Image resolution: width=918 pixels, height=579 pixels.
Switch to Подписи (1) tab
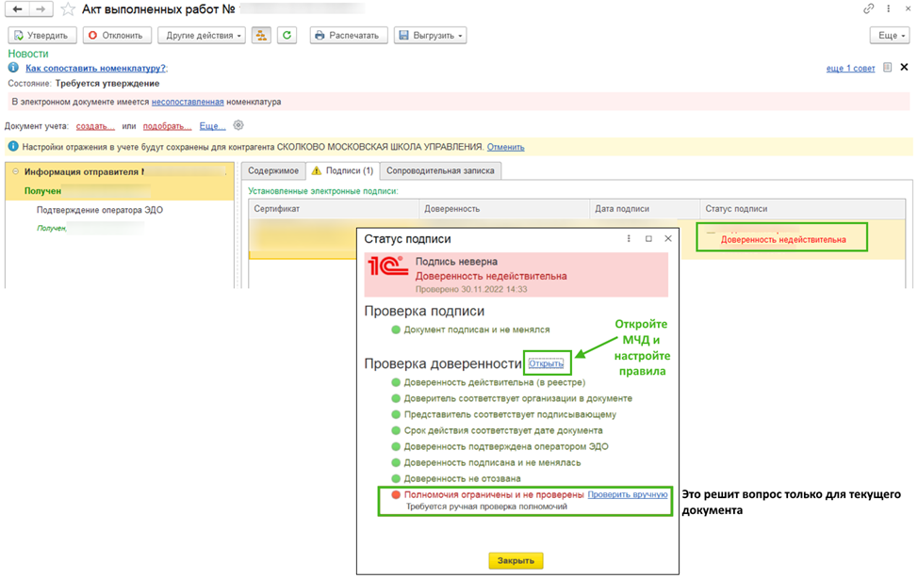pyautogui.click(x=342, y=170)
